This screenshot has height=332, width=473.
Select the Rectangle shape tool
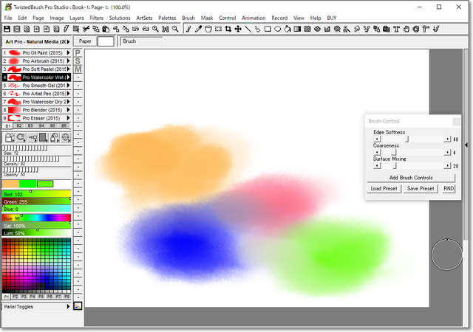[268, 29]
